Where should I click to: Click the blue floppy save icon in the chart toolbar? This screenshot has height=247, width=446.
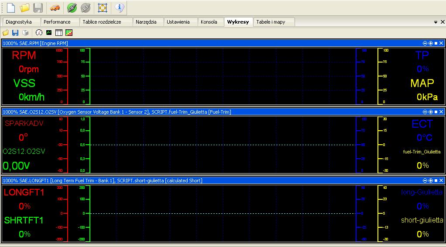[x=15, y=33]
